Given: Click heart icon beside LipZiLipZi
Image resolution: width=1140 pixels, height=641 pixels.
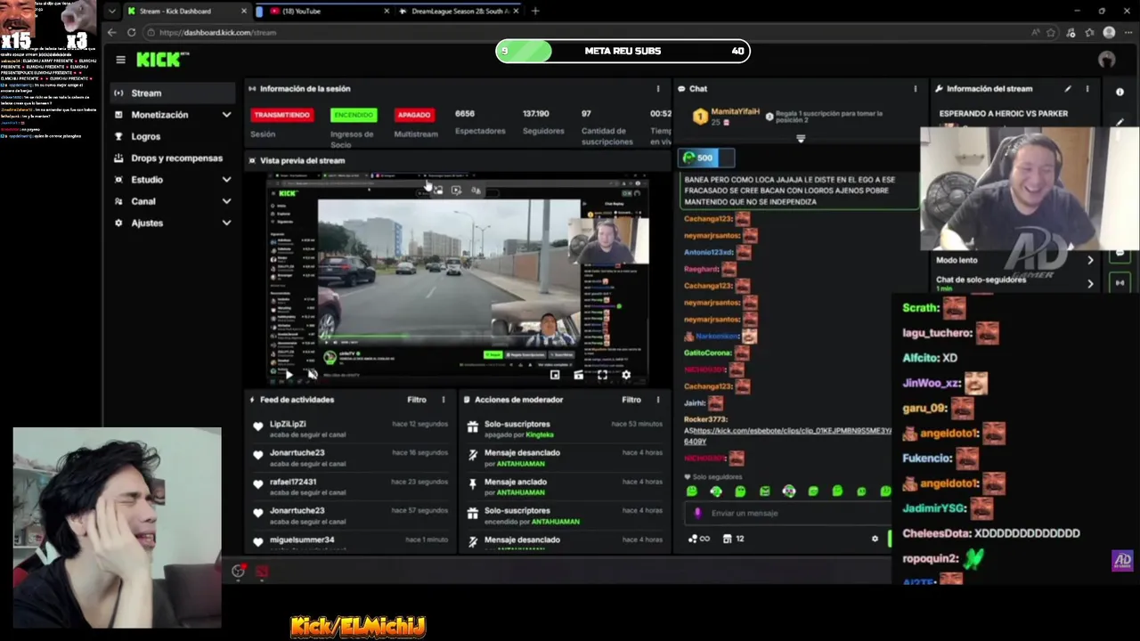Looking at the screenshot, I should click(258, 426).
